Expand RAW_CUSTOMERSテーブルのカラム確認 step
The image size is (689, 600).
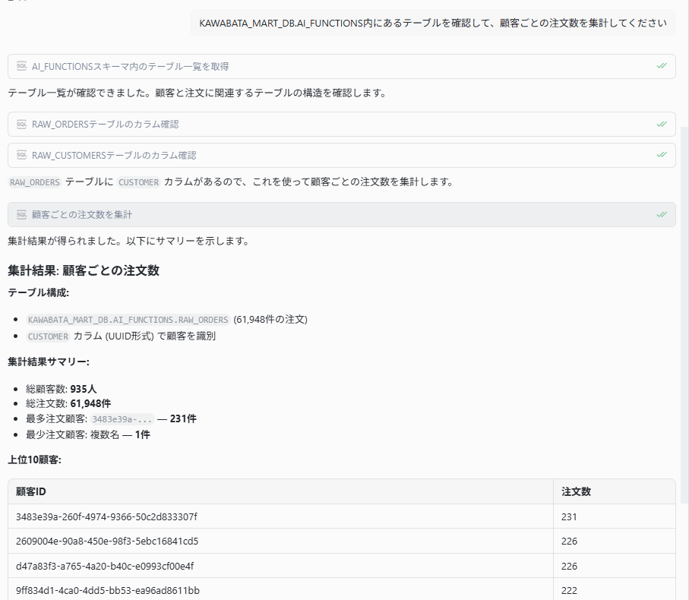coord(341,155)
